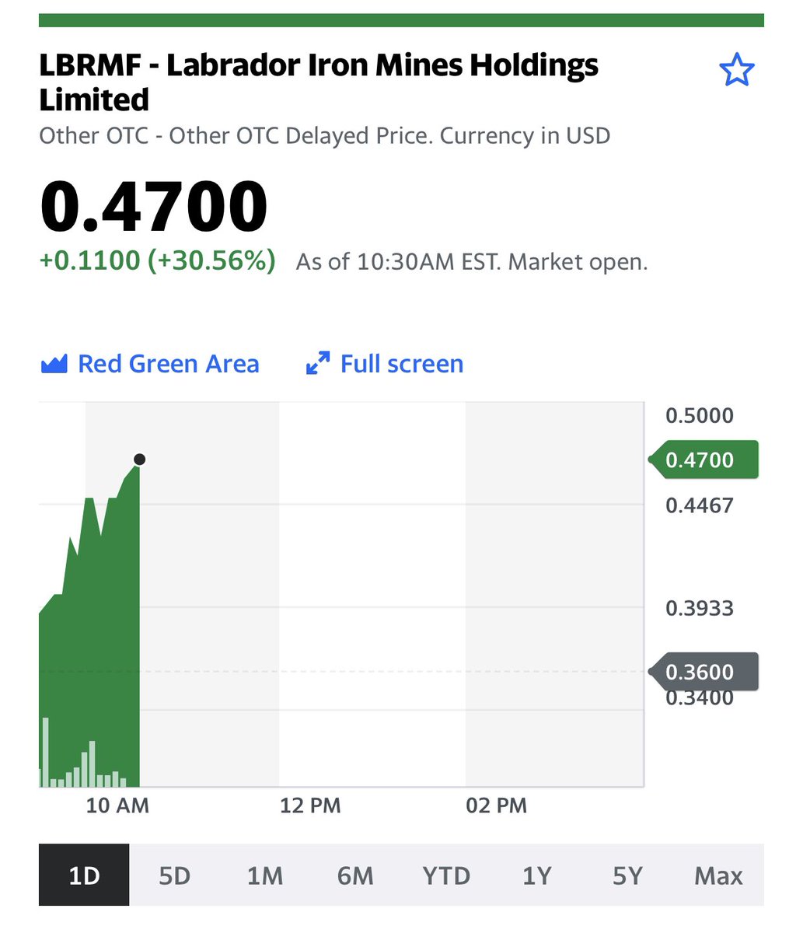Click the 0.3933 price axis label
The height and width of the screenshot is (933, 803).
pyautogui.click(x=700, y=608)
